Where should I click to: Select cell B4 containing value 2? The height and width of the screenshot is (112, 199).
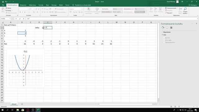point(22,33)
